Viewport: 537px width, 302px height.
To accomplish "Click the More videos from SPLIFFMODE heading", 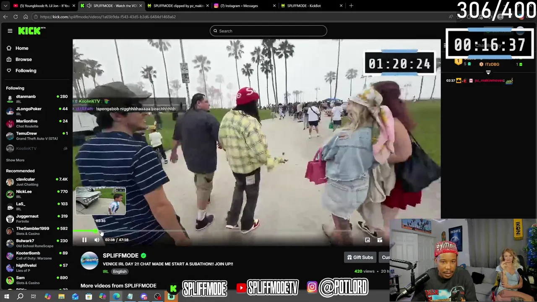I will coord(118,286).
